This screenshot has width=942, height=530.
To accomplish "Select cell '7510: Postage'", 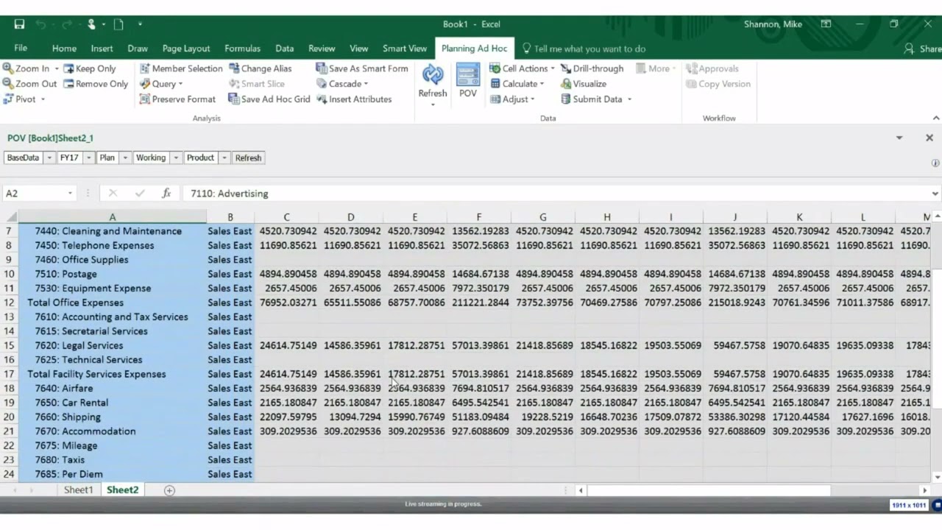I will tap(113, 274).
